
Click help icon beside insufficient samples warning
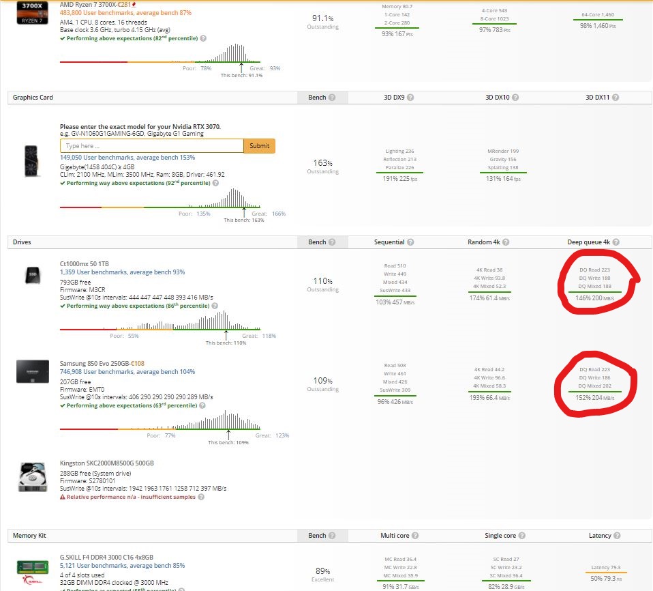(201, 497)
